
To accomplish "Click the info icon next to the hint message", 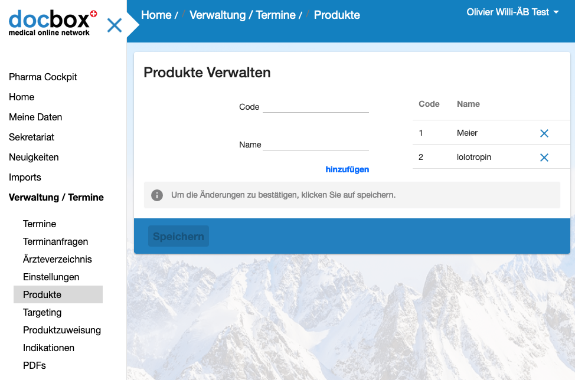I will tap(157, 195).
